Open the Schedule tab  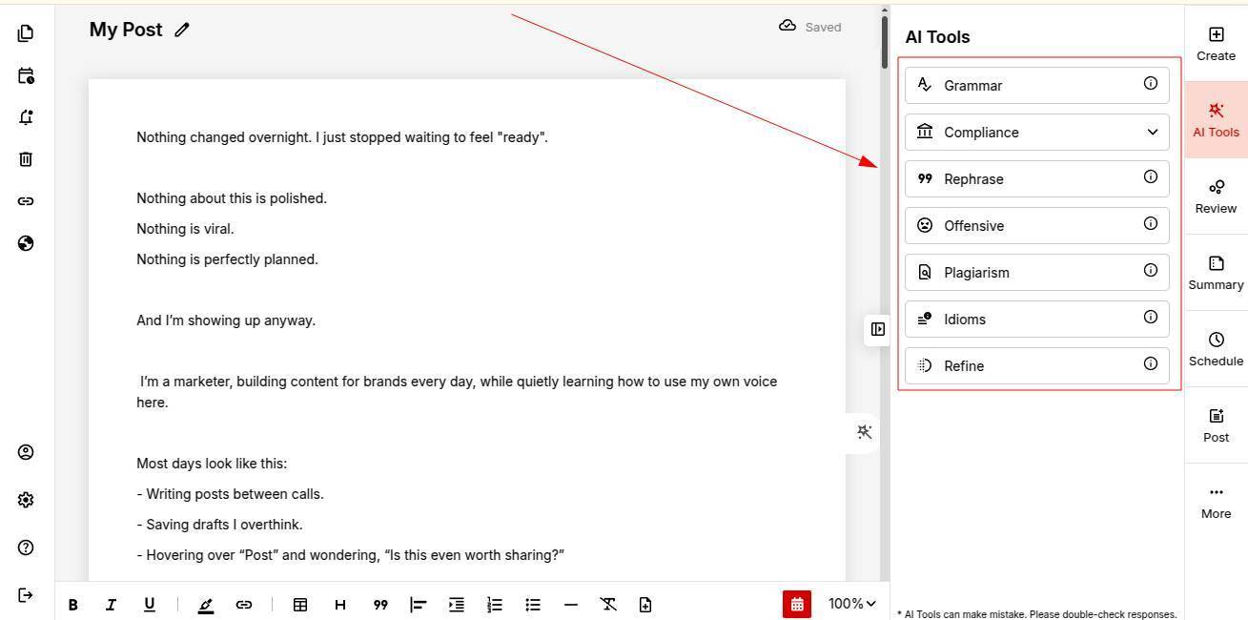[x=1216, y=349]
